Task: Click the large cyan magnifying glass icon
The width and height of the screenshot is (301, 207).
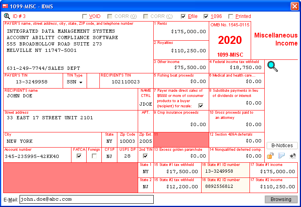Action: 273,66
